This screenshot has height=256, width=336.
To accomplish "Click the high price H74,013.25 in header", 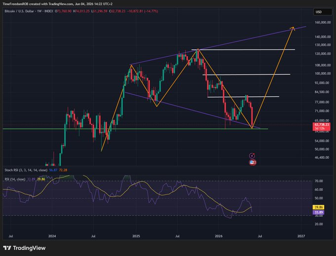I will click(82, 11).
